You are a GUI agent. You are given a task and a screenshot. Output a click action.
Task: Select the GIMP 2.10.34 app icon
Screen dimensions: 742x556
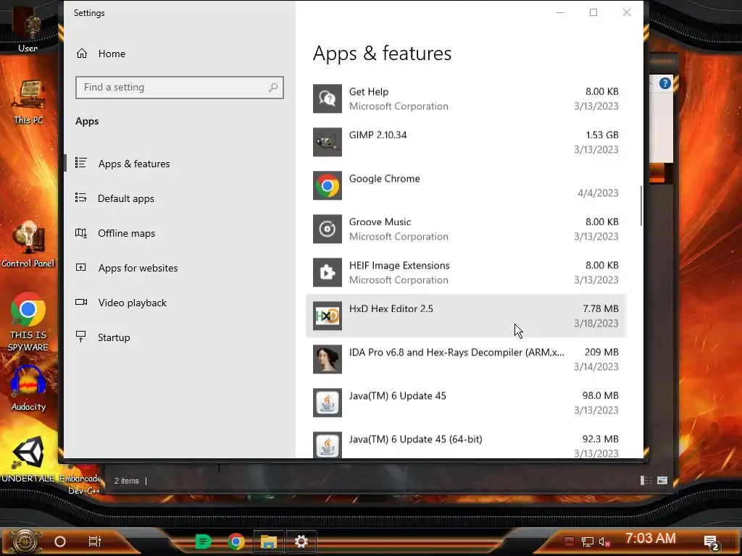tap(327, 142)
